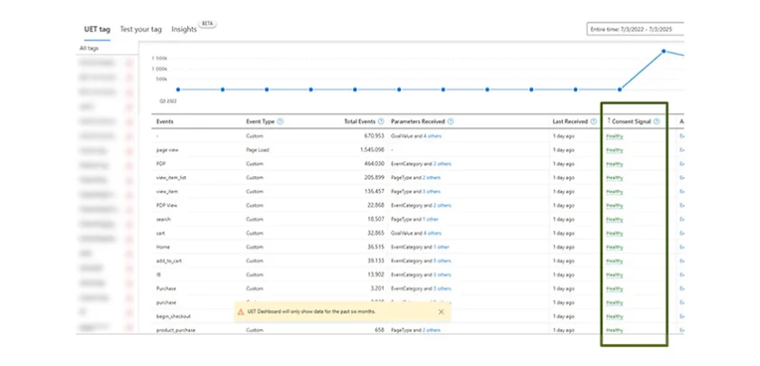Click '1 other' link in search row
Screen dimensions: 760x366
[x=430, y=220]
